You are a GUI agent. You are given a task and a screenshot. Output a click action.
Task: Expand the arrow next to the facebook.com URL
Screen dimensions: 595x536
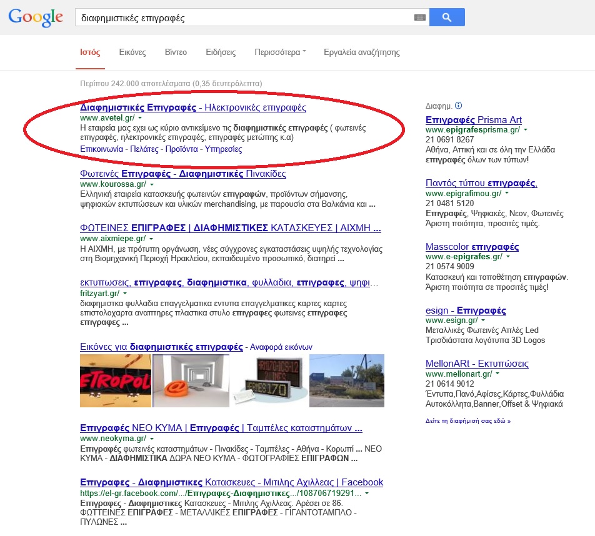click(x=367, y=493)
